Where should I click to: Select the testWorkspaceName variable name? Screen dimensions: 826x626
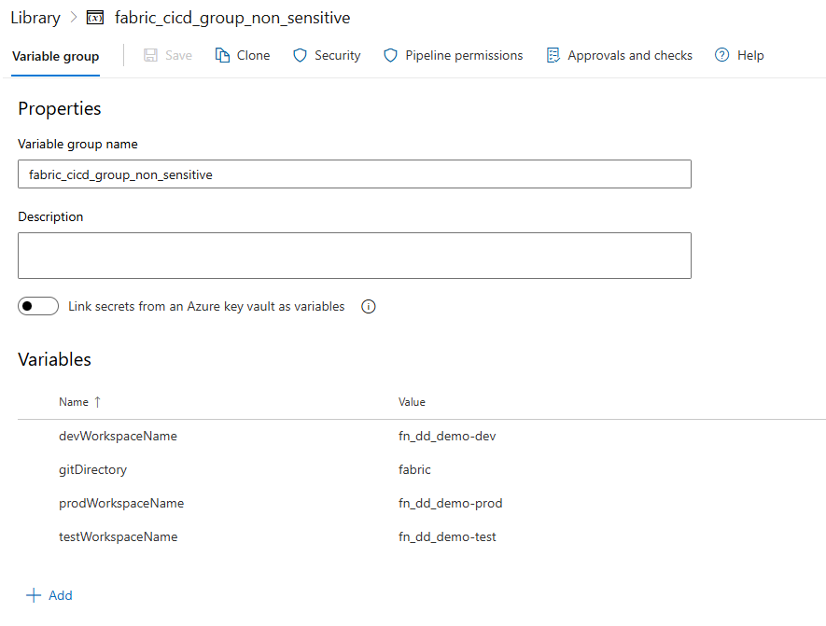click(x=119, y=537)
